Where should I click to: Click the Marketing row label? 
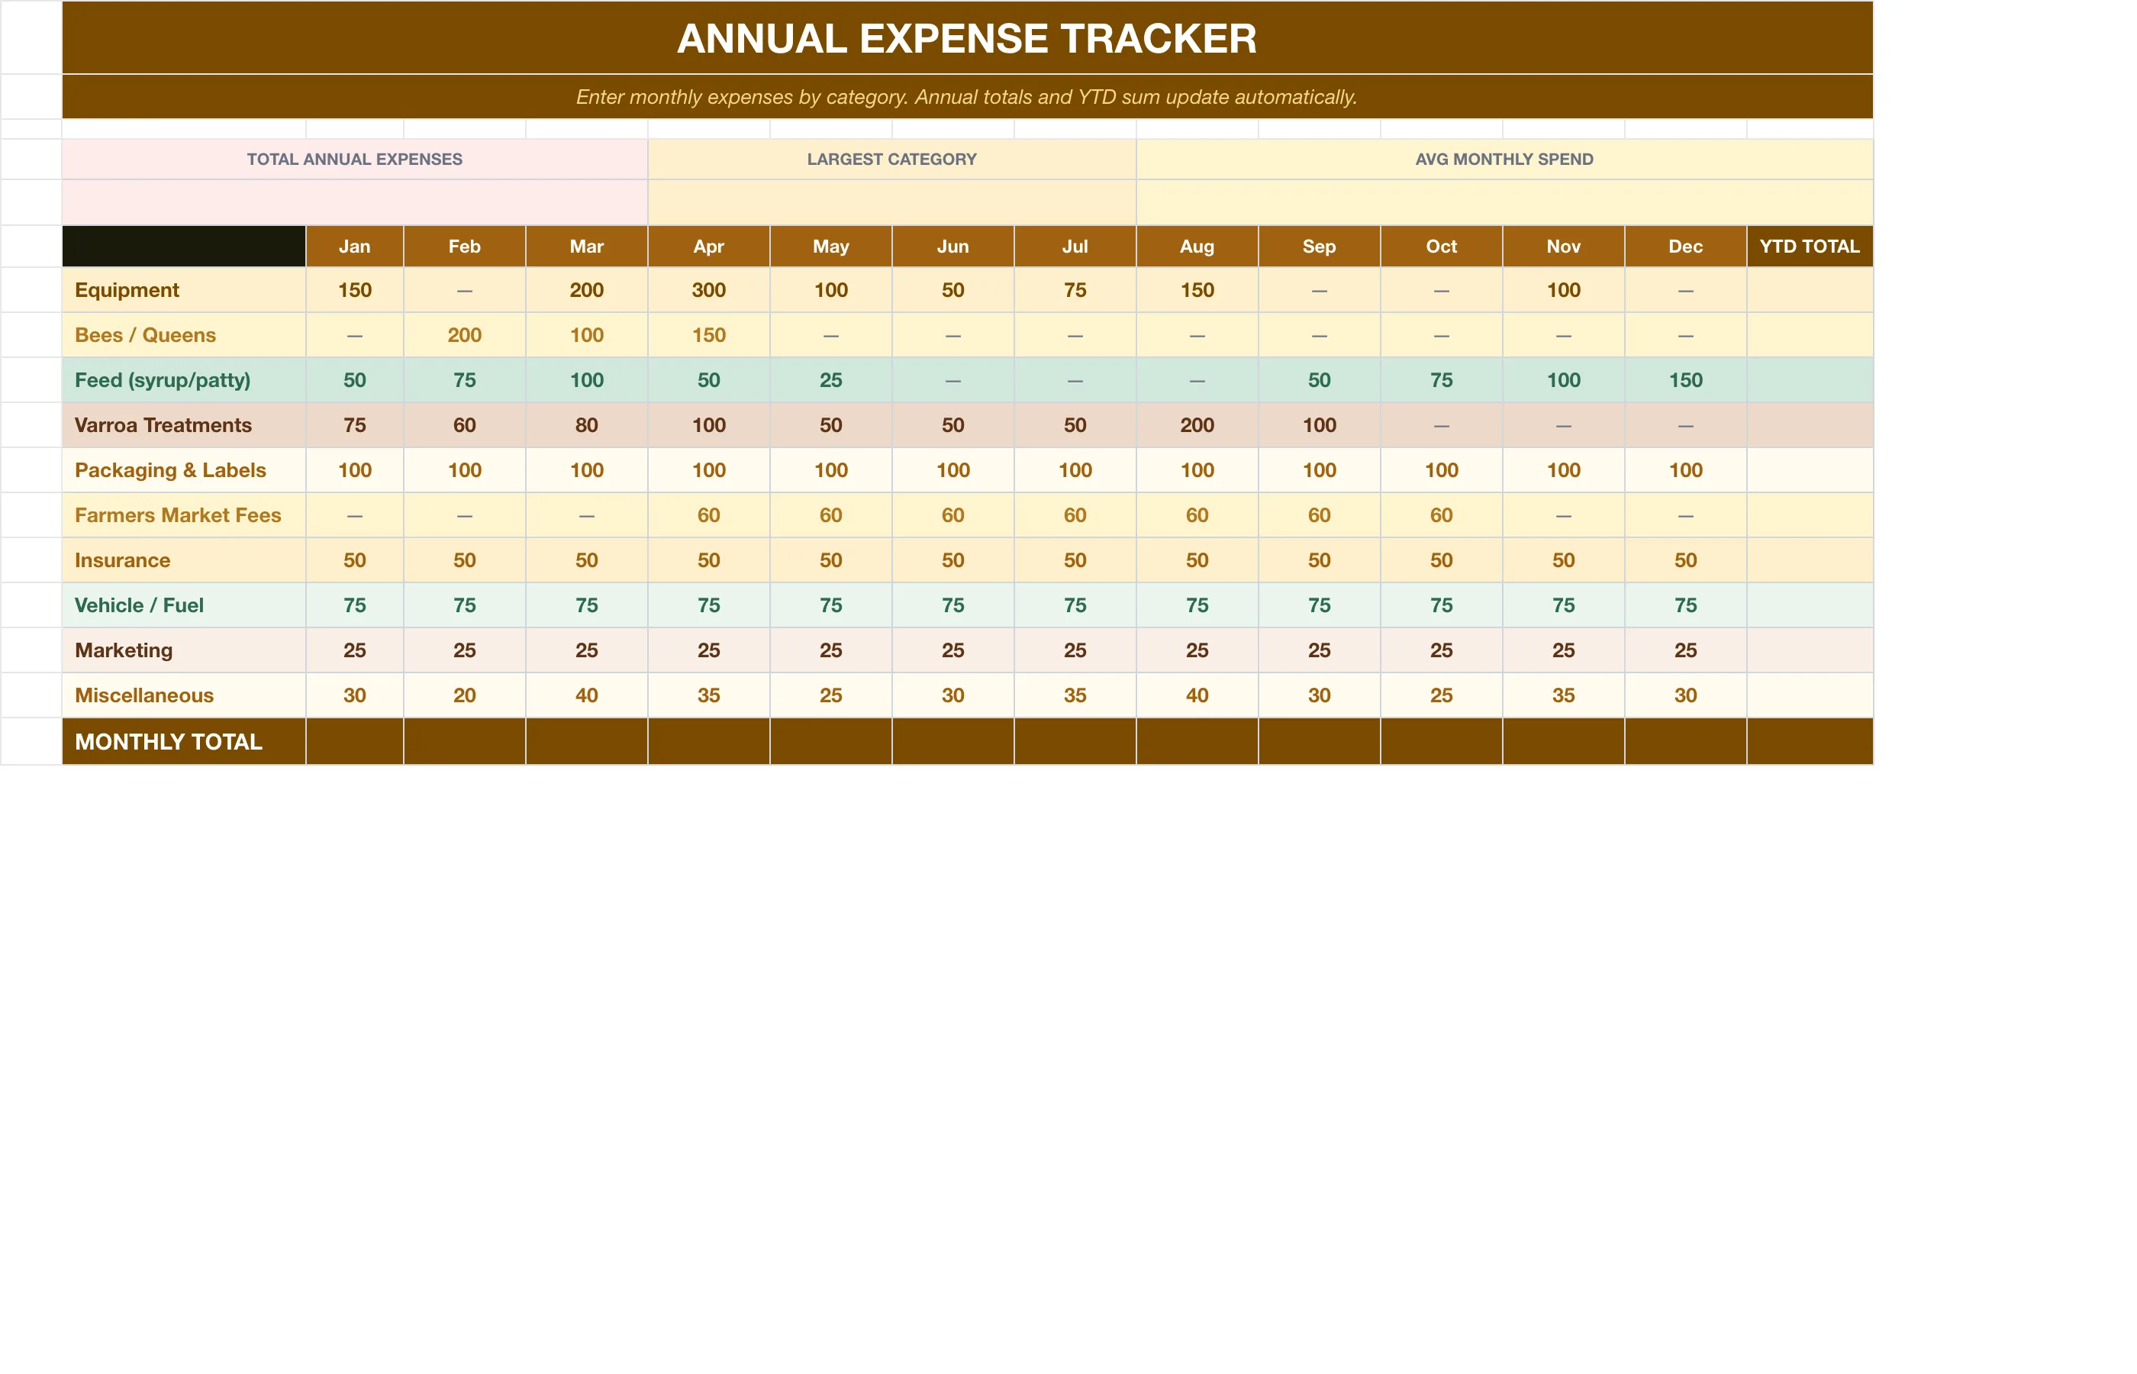tap(184, 650)
